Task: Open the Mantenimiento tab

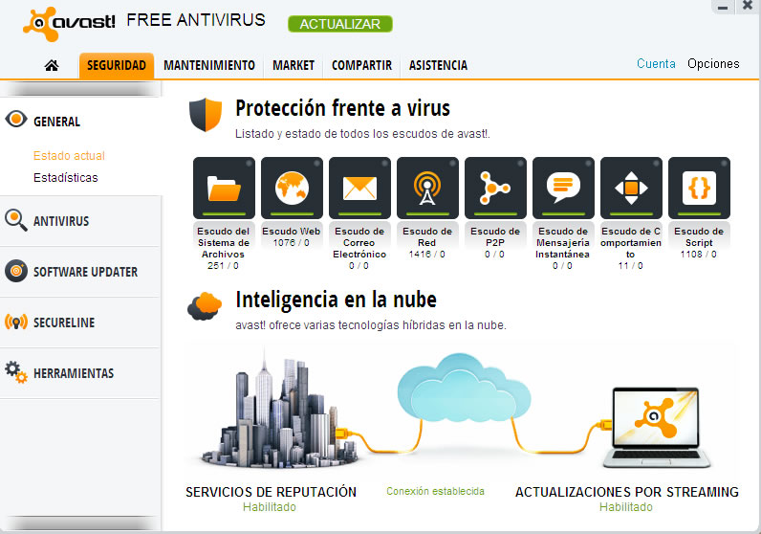Action: [x=209, y=66]
